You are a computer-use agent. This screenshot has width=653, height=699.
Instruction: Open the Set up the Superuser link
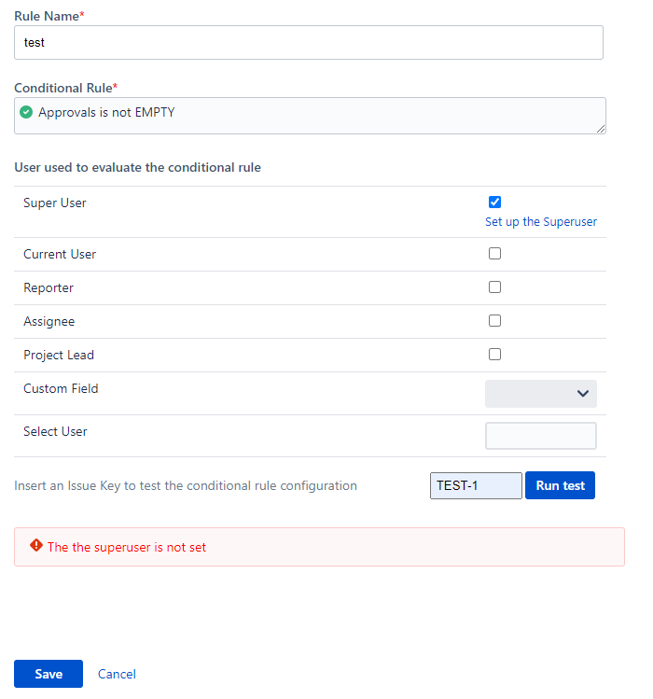540,222
